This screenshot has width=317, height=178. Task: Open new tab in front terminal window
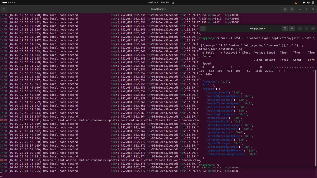point(203,28)
